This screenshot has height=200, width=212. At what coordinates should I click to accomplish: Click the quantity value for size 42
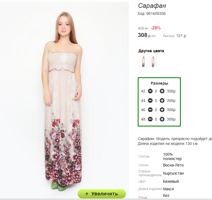coord(156,91)
